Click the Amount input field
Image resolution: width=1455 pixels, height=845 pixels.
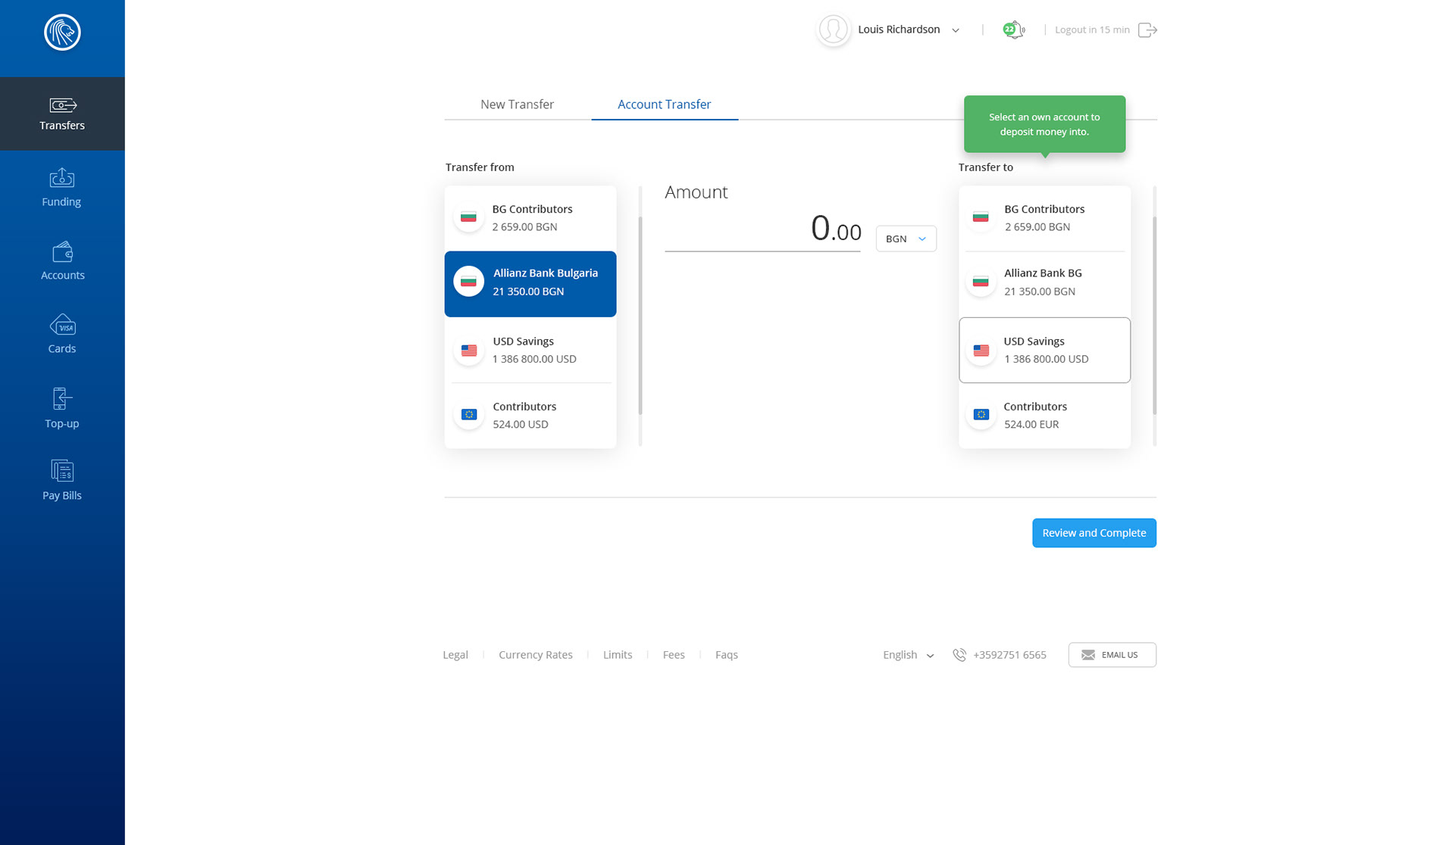coord(762,229)
